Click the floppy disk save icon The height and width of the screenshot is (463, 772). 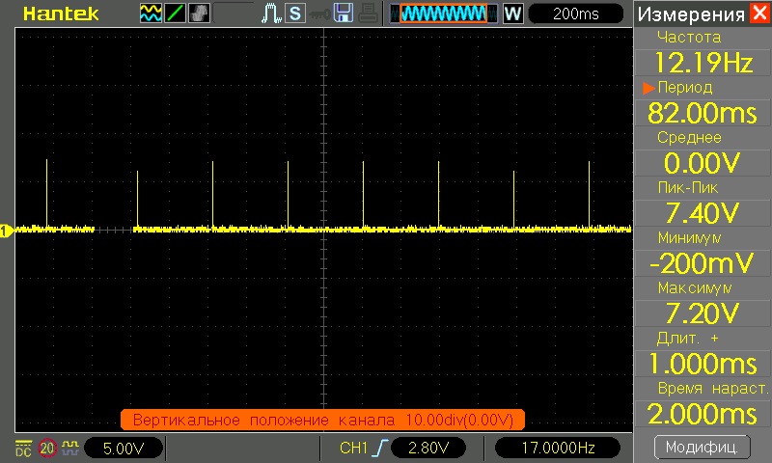tap(344, 14)
